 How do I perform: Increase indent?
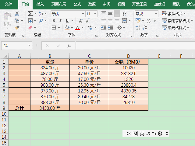coord(110,28)
